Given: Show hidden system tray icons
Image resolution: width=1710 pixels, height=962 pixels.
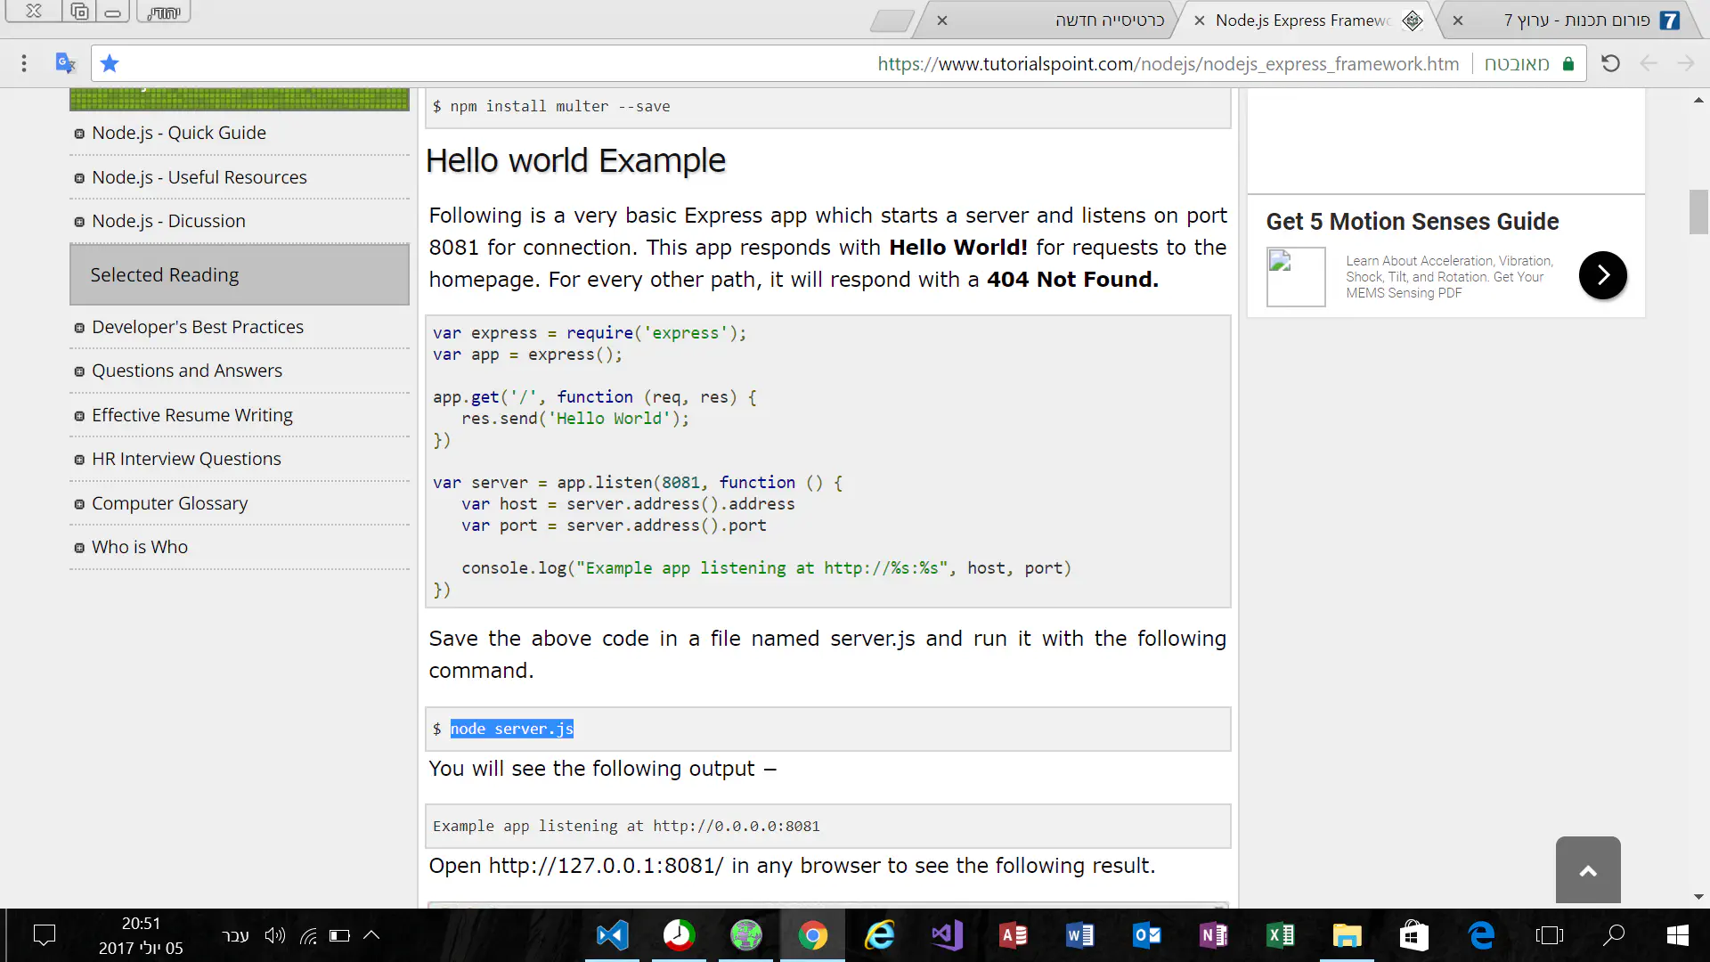Looking at the screenshot, I should point(372,935).
